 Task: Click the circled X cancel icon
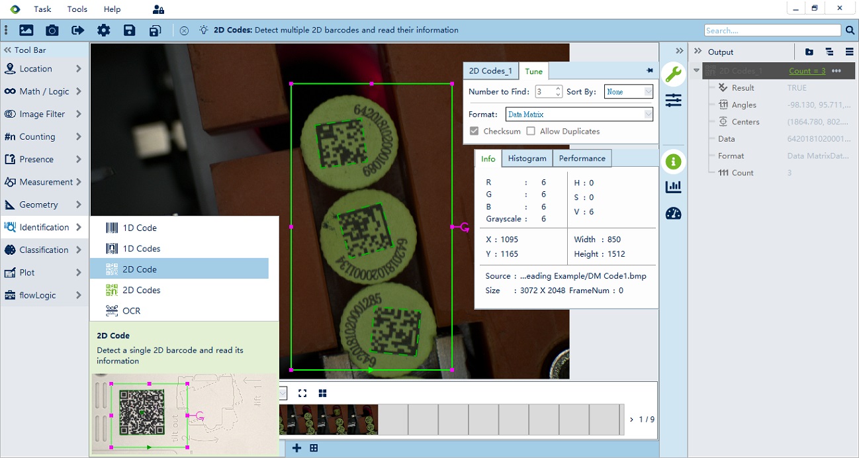(184, 30)
